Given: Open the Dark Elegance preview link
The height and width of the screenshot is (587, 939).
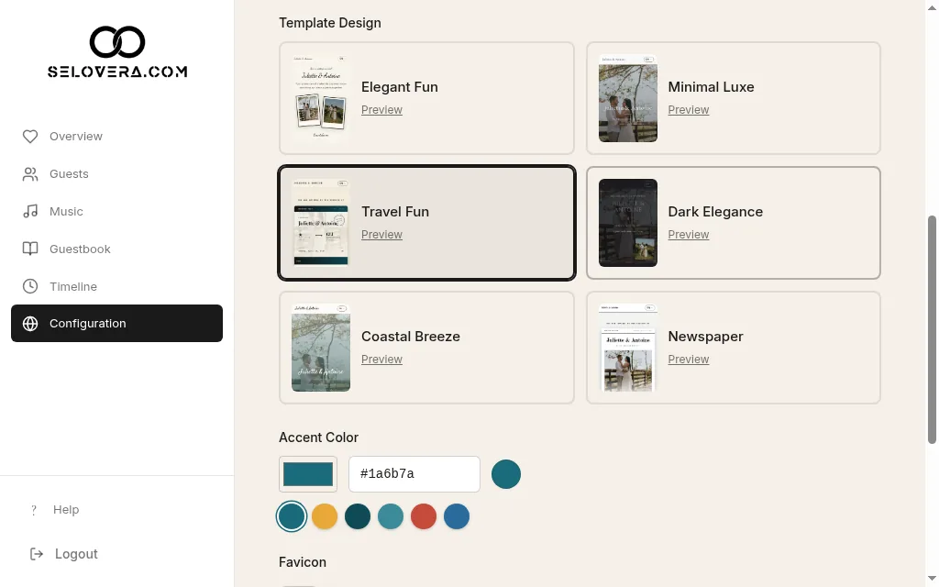Looking at the screenshot, I should (x=688, y=235).
